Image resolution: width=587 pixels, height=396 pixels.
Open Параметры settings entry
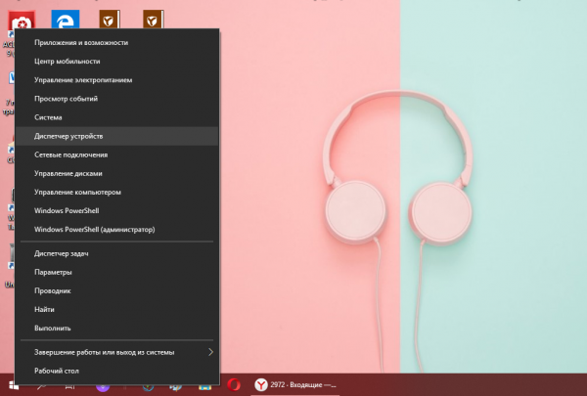116,273
